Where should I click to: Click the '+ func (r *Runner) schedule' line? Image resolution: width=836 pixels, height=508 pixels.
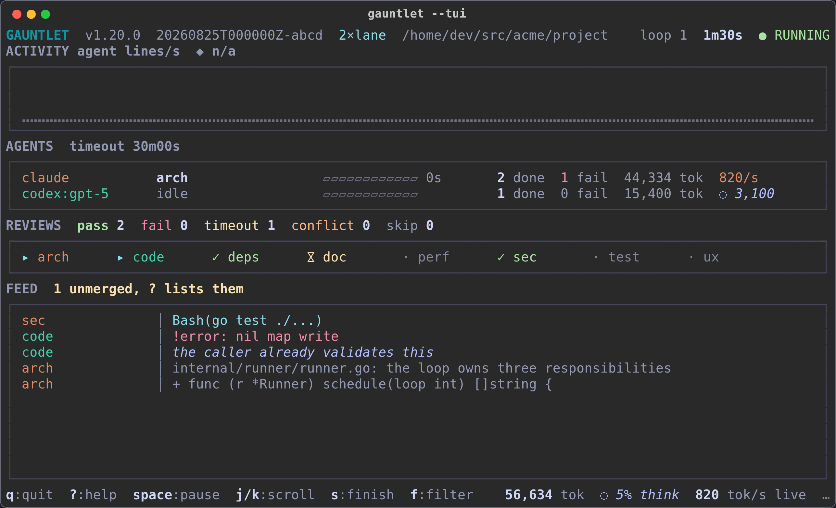coord(362,385)
